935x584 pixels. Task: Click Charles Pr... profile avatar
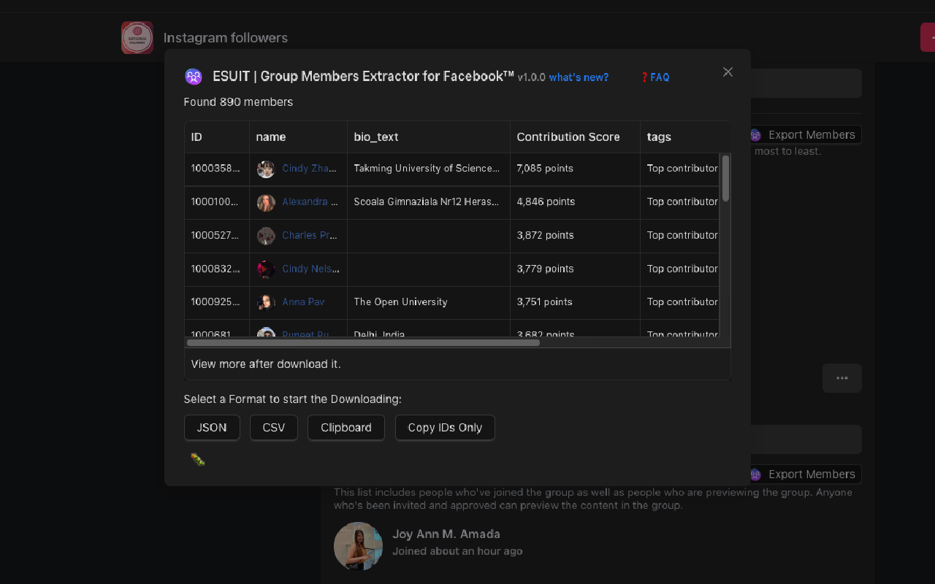click(266, 236)
